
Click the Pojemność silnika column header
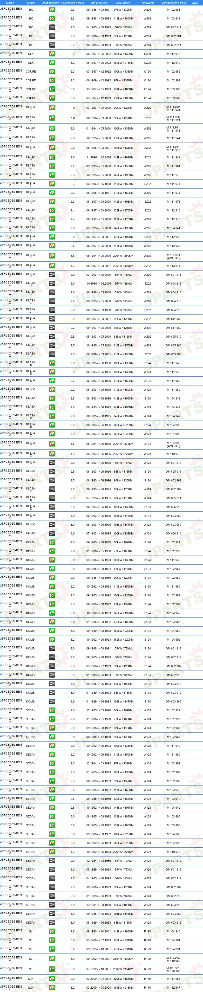point(72,3)
